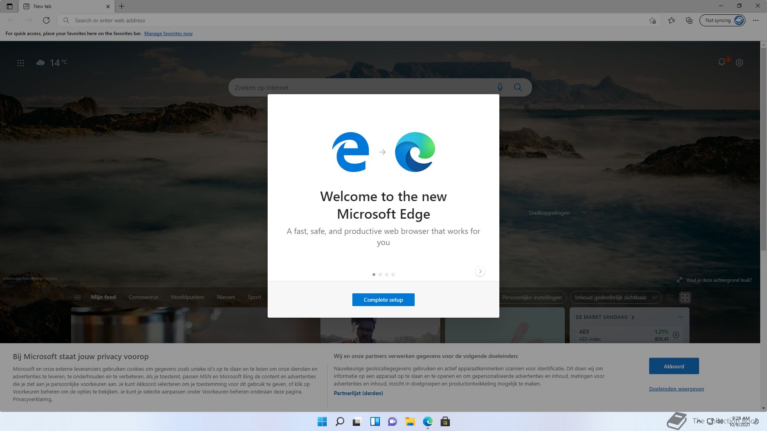This screenshot has width=767, height=431.
Task: Open Inhoud gedeeltelijk zichtbaar dropdown
Action: (616, 298)
